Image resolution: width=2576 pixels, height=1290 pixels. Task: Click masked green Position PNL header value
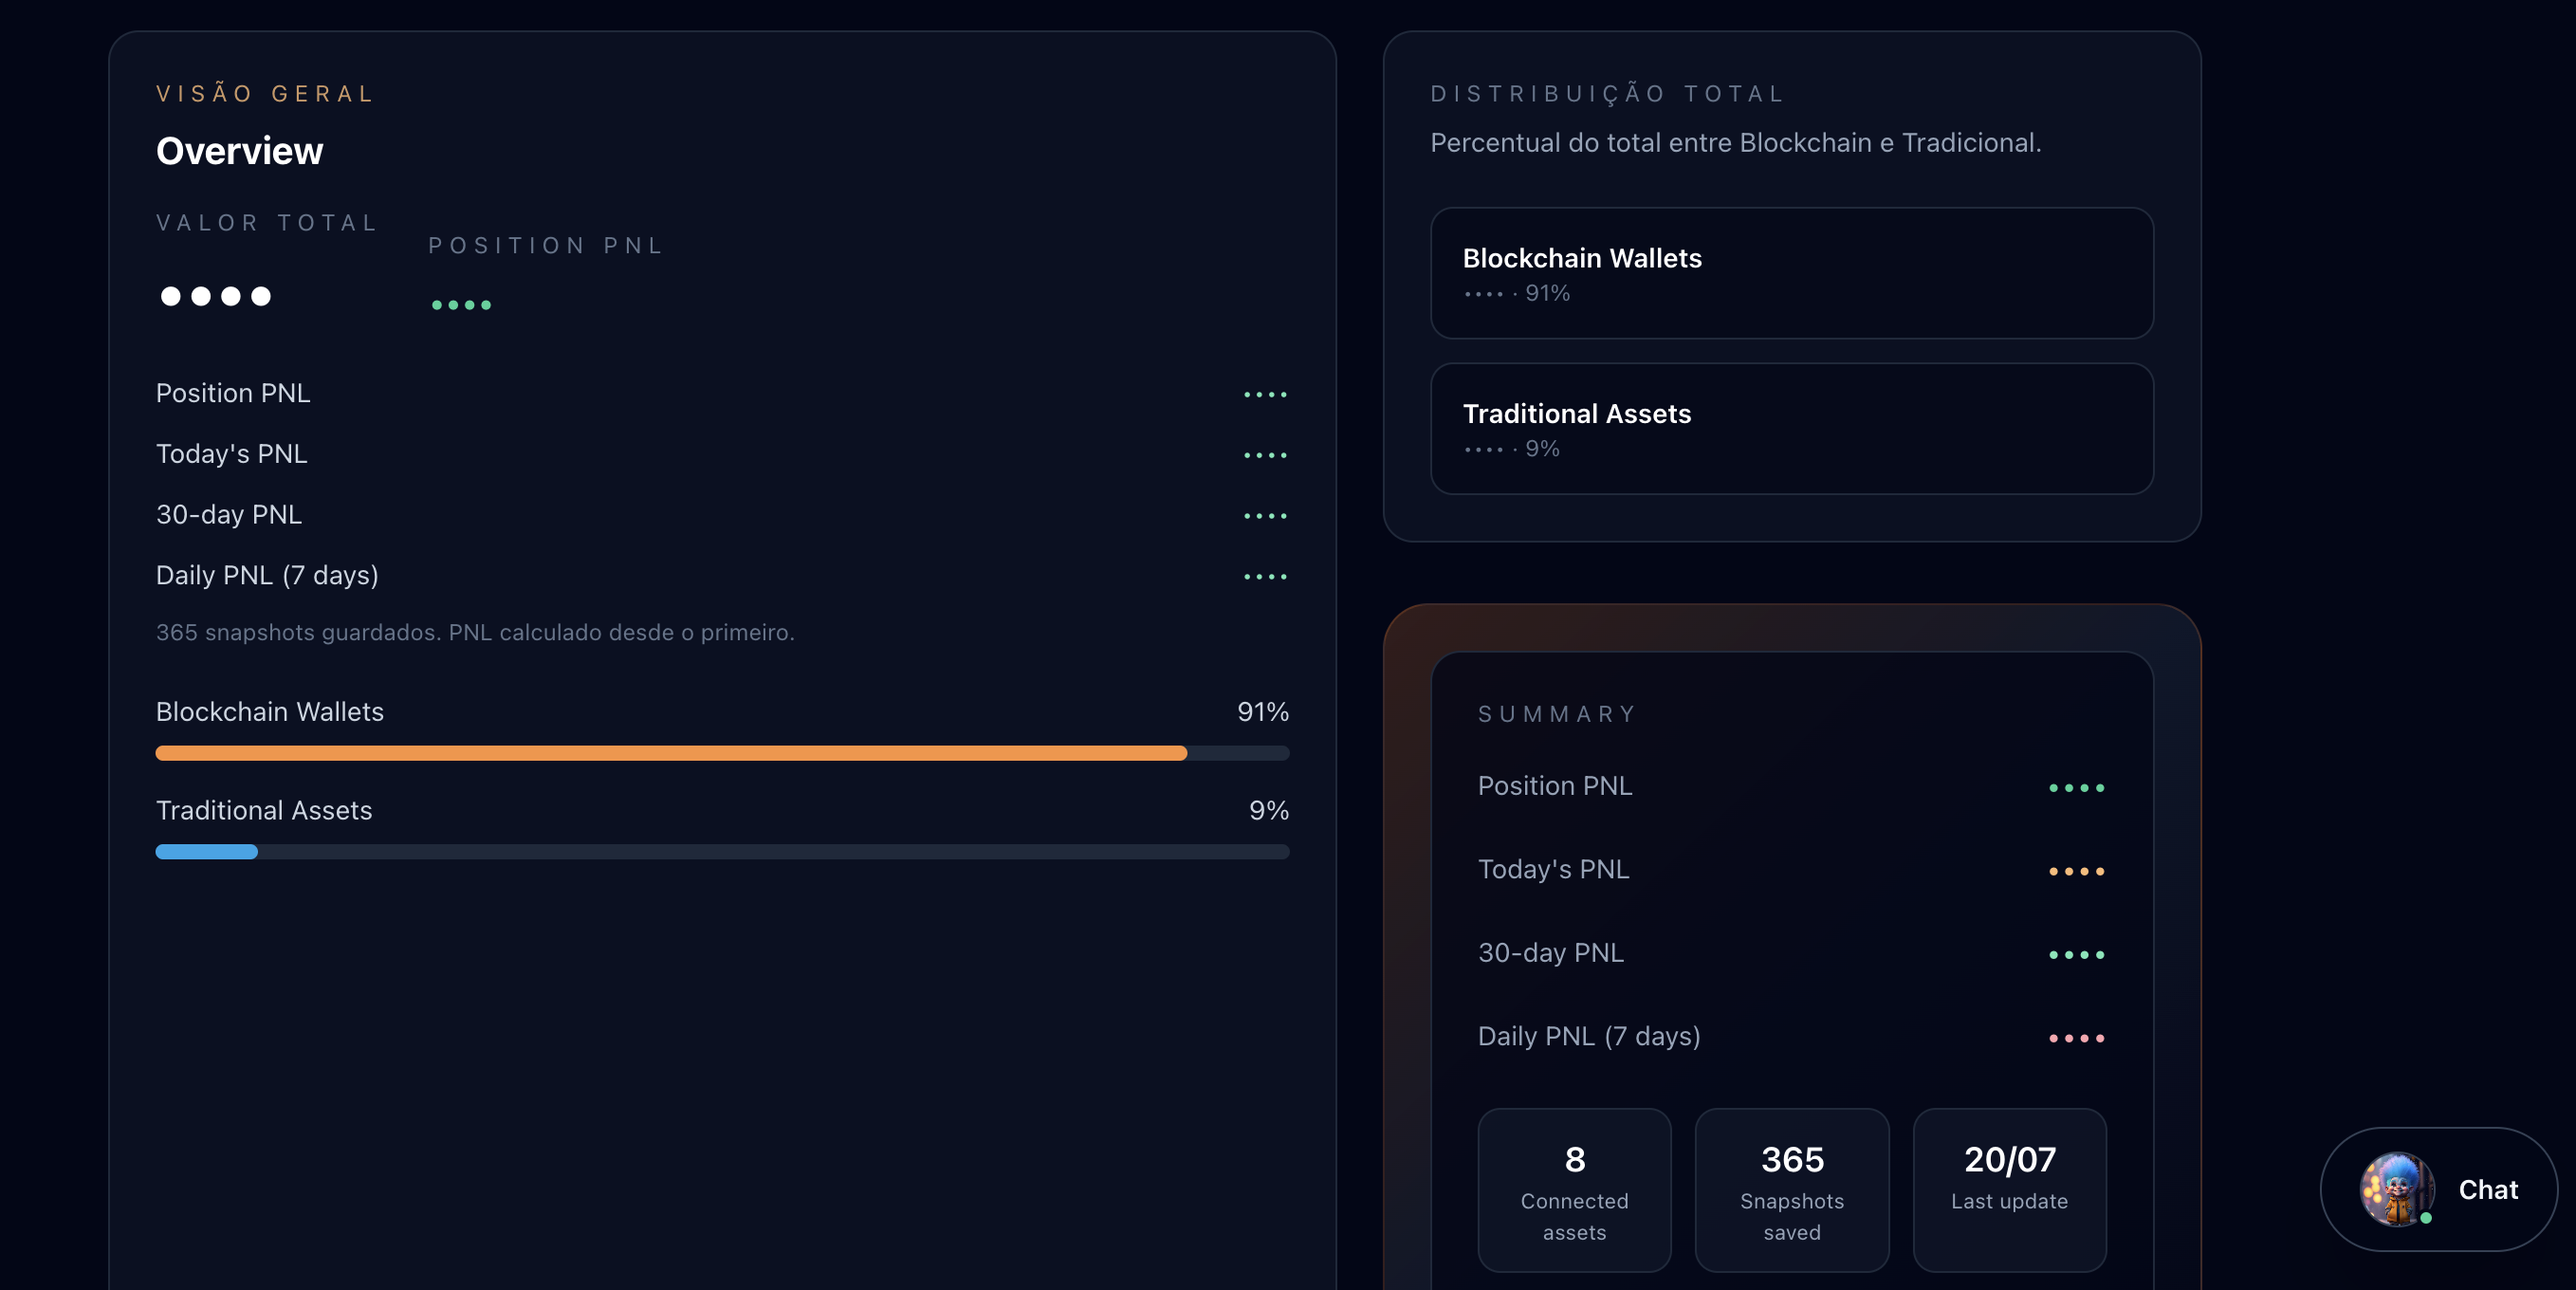click(461, 305)
